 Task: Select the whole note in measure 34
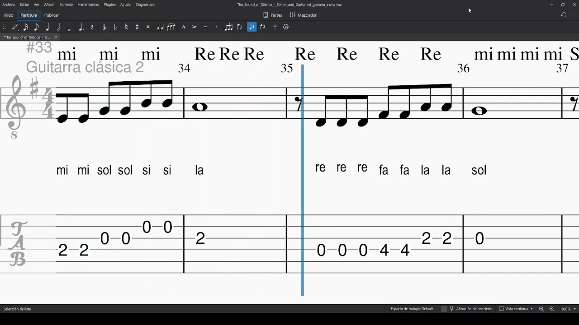pos(200,107)
